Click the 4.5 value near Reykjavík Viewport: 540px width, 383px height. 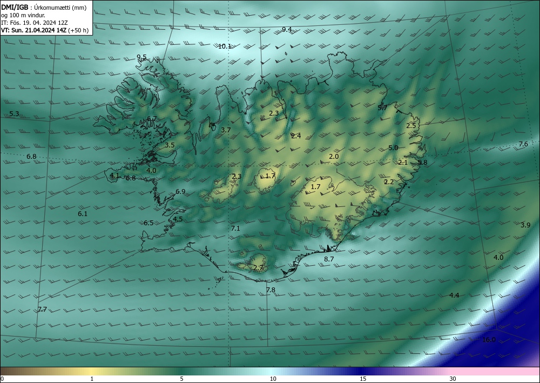pos(178,219)
